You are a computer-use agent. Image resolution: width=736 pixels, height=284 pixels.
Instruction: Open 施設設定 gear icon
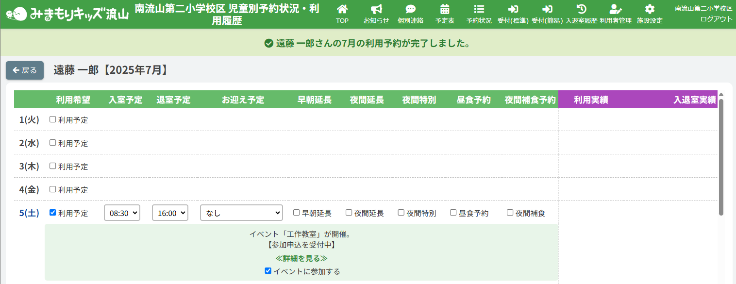(650, 10)
